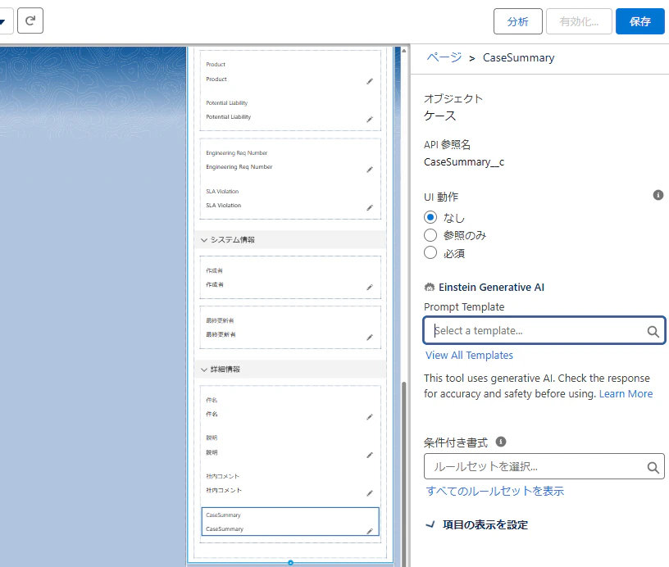
Task: Click pencil icon for Potential Liability field
Action: pyautogui.click(x=370, y=120)
